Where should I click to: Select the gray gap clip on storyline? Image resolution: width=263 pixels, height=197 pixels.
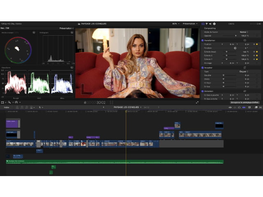[191, 144]
